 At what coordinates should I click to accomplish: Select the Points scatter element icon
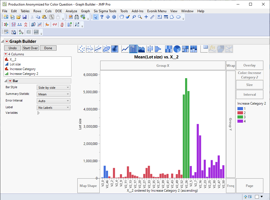pos(82,49)
